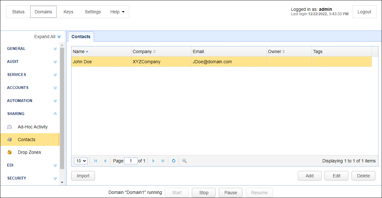
Task: Click the Name column header
Action: click(x=101, y=51)
